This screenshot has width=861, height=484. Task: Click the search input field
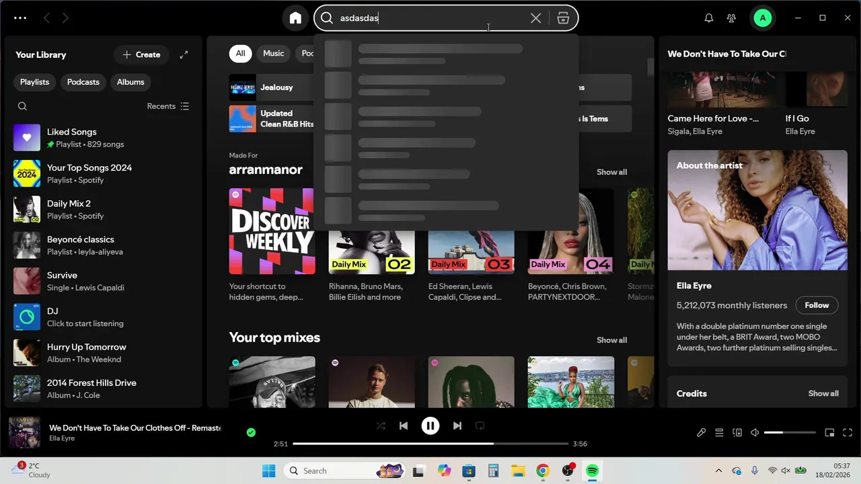point(430,18)
